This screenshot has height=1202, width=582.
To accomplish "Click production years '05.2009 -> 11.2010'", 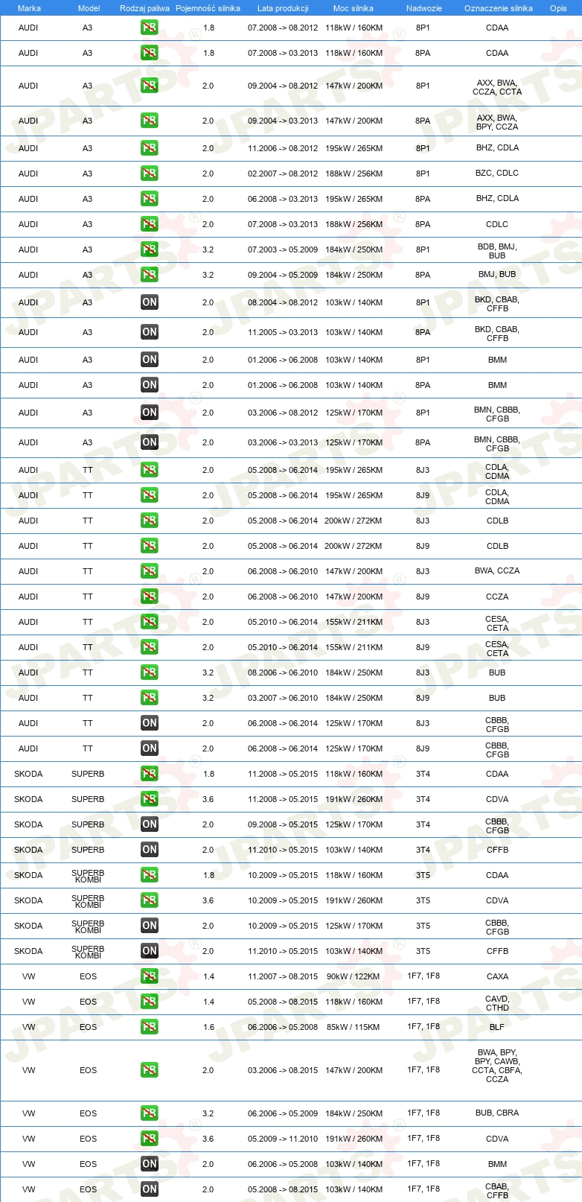I will 283,1139.
